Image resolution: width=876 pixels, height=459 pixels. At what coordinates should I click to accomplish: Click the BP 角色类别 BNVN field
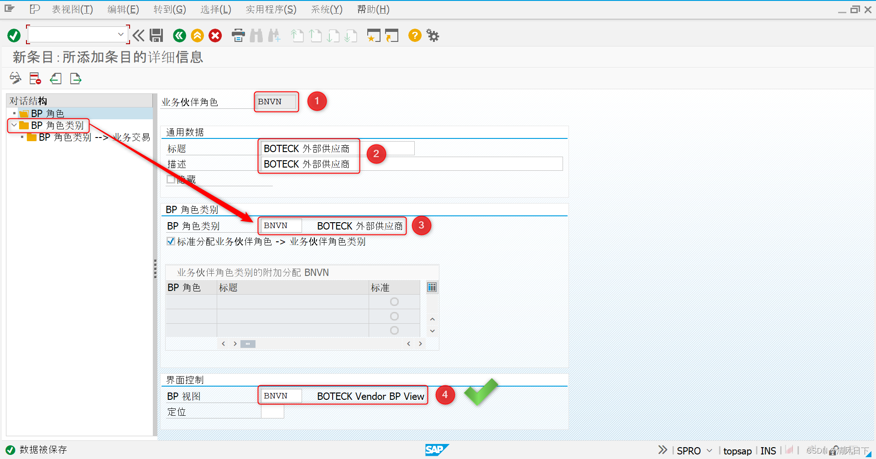(281, 225)
